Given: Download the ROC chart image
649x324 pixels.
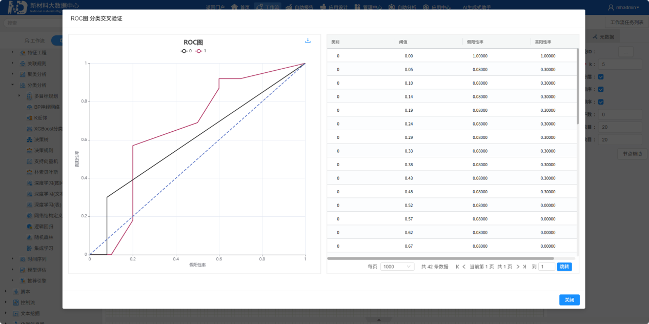Looking at the screenshot, I should pos(308,41).
